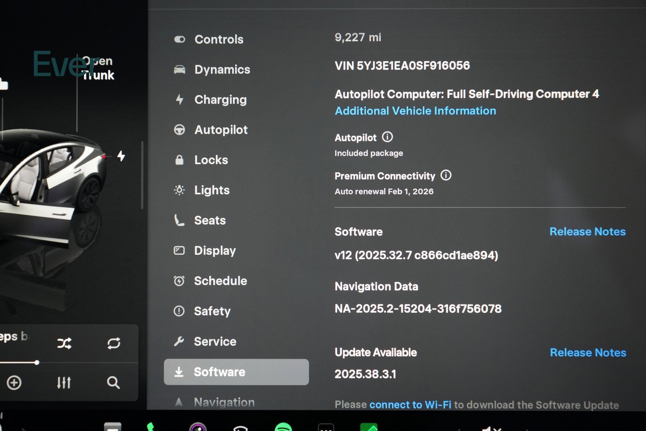Open Spotify from the bottom dock

(x=283, y=427)
